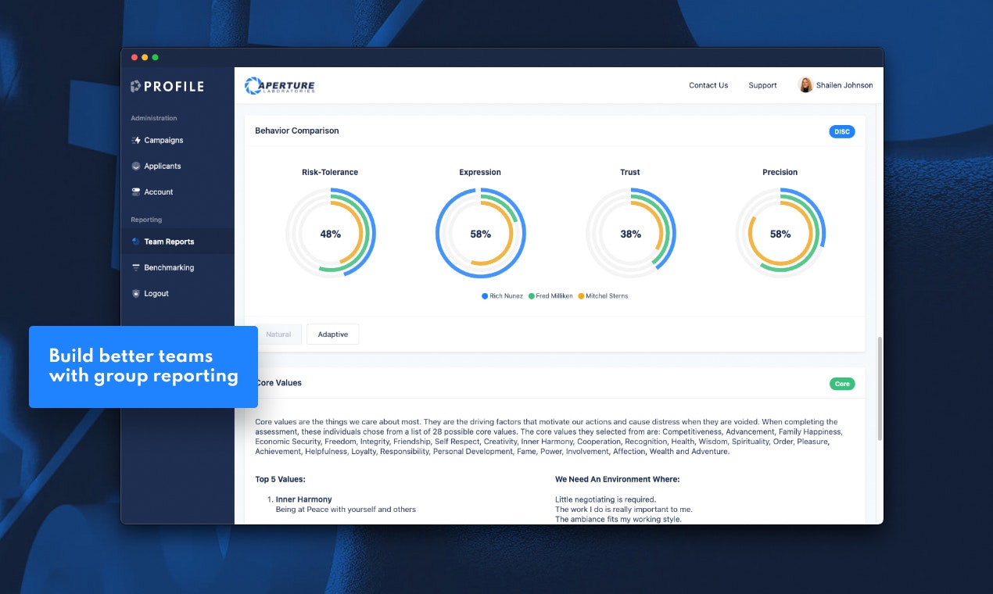Click the Team Reports pie icon
This screenshot has height=594, width=993.
coord(136,242)
